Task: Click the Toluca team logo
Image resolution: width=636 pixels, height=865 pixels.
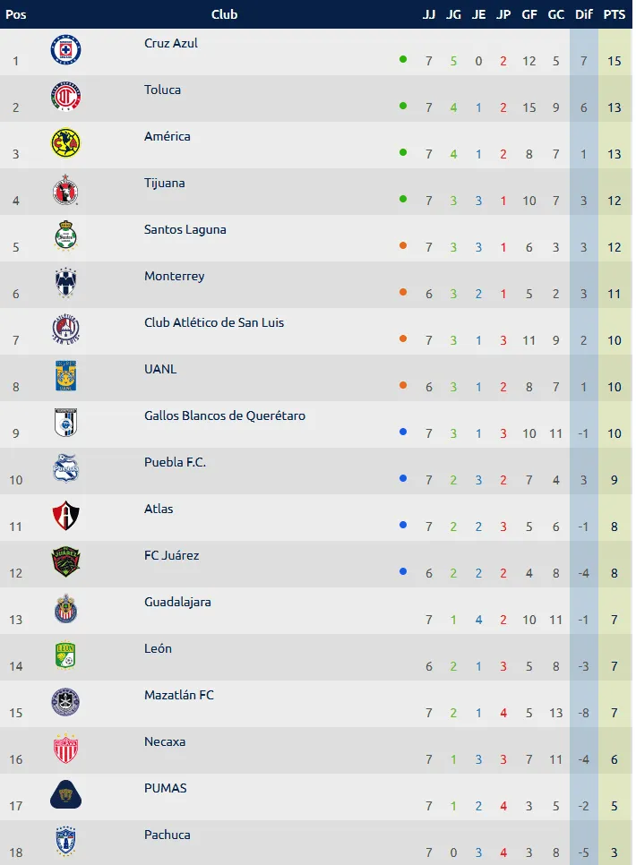Action: pyautogui.click(x=65, y=97)
